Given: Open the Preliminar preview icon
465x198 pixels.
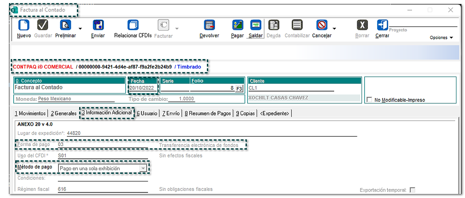Looking at the screenshot, I should pos(65,25).
